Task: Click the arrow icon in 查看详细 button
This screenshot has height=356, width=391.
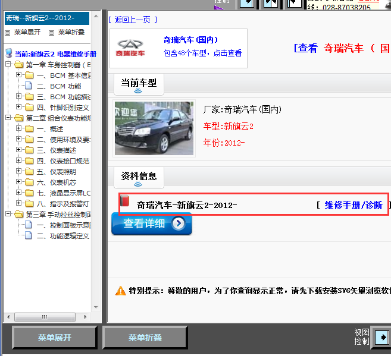Action: [x=179, y=223]
